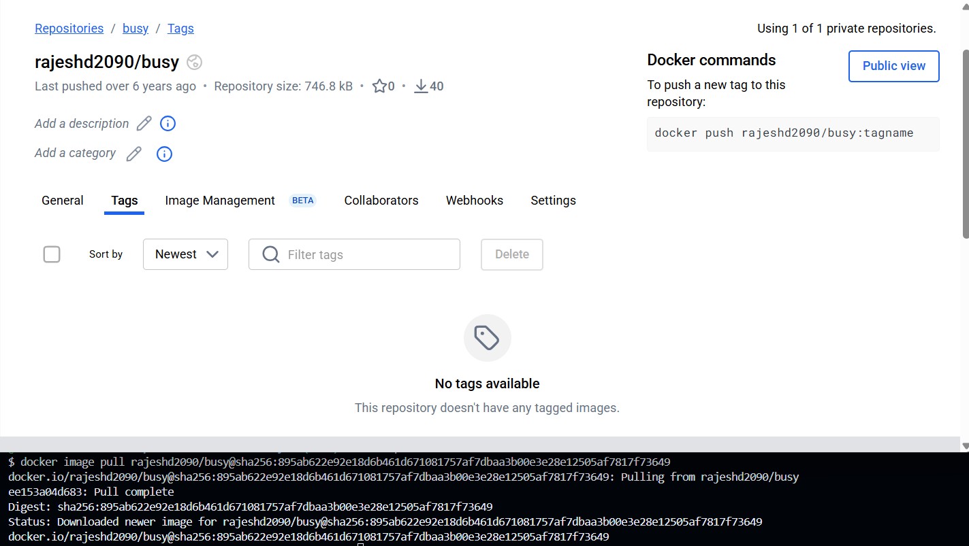The width and height of the screenshot is (969, 546).
Task: Click the download count icon showing 40
Action: 421,86
